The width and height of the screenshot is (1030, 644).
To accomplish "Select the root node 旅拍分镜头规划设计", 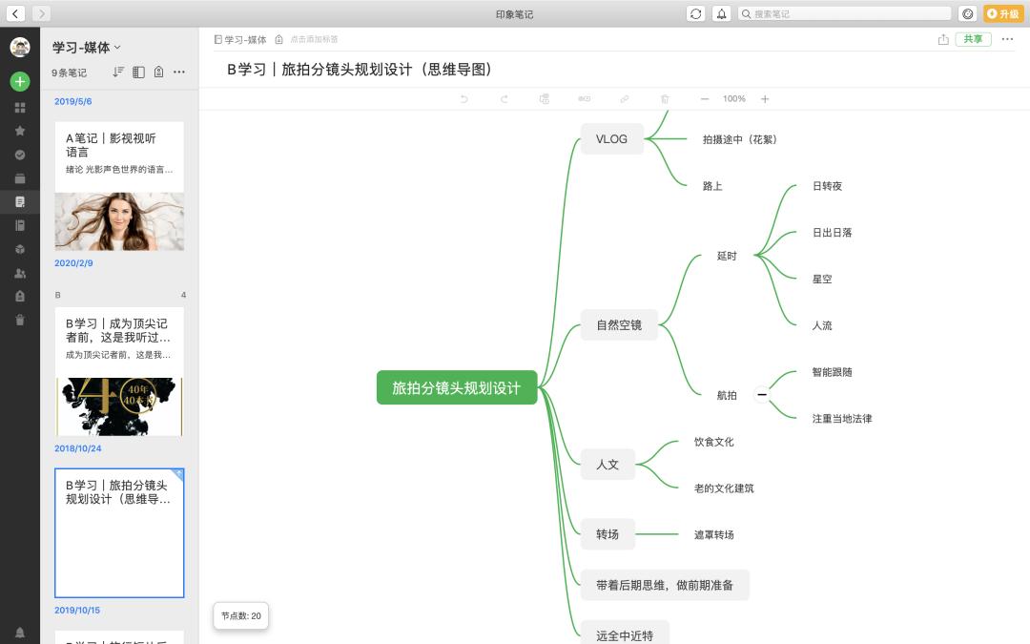I will (457, 387).
